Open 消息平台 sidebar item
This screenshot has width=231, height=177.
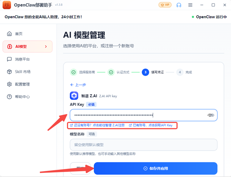click(27, 59)
